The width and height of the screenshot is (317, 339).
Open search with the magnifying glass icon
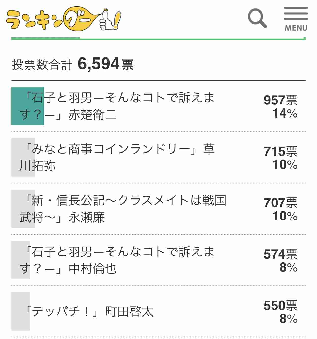click(x=257, y=18)
